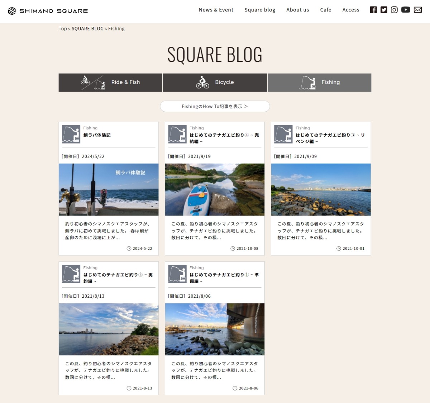
Task: Click fishing icon on 鯛ラバ体験記 card
Action: point(71,134)
